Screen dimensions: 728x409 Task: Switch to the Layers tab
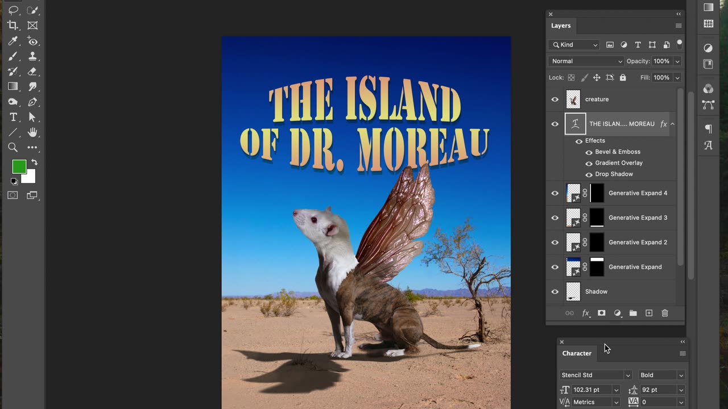[x=561, y=26]
